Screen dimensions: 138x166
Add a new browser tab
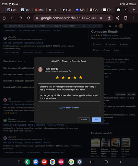click(134, 10)
